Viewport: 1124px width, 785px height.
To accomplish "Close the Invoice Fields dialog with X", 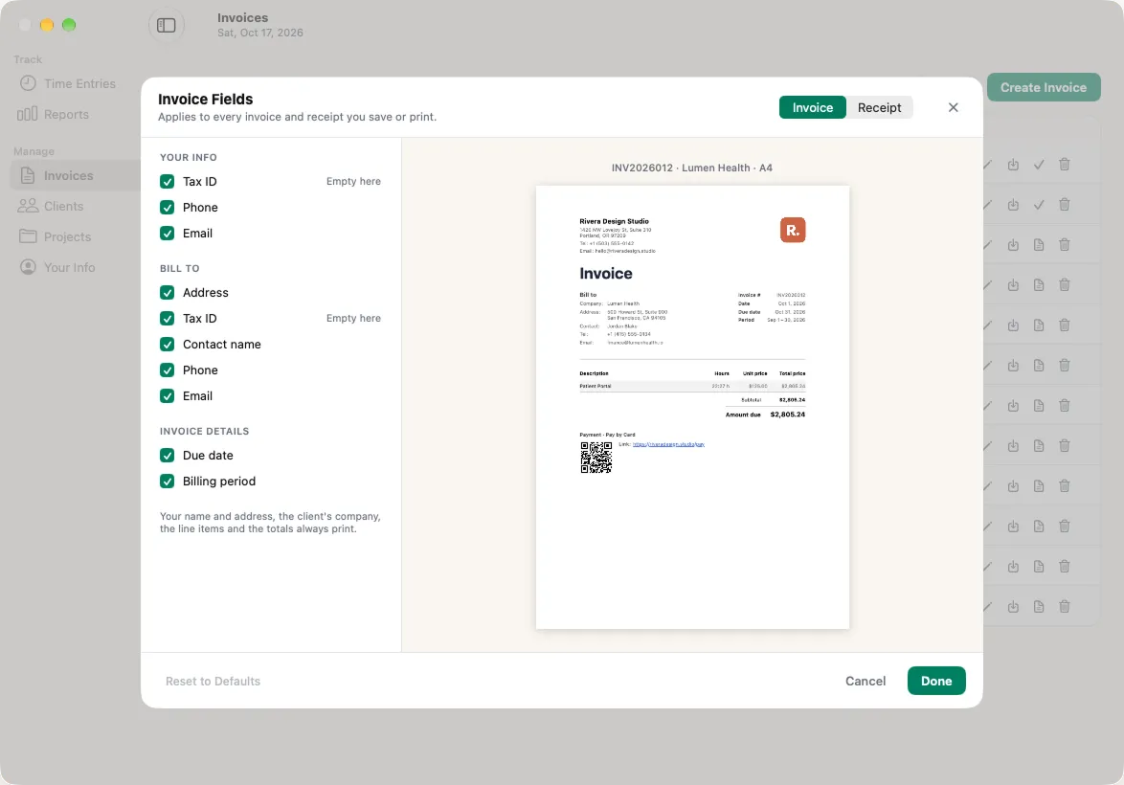I will [953, 107].
